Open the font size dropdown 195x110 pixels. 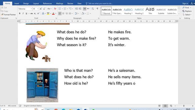pyautogui.click(x=38, y=9)
